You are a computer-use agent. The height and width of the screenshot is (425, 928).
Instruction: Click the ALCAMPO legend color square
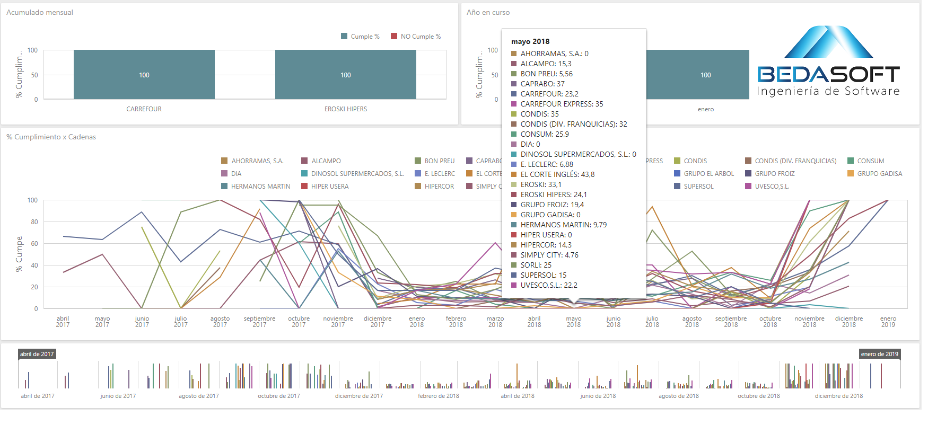tap(304, 161)
